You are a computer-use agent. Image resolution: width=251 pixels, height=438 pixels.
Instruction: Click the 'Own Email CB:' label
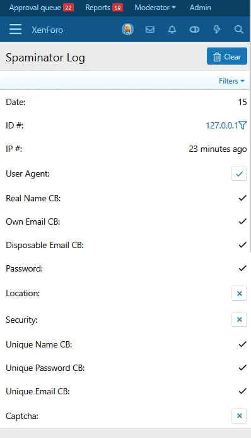33,222
